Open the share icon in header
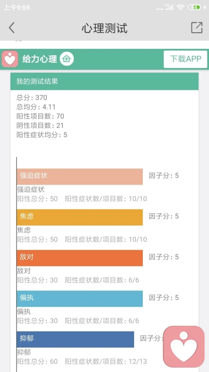Image resolution: width=209 pixels, height=372 pixels. pos(197,27)
